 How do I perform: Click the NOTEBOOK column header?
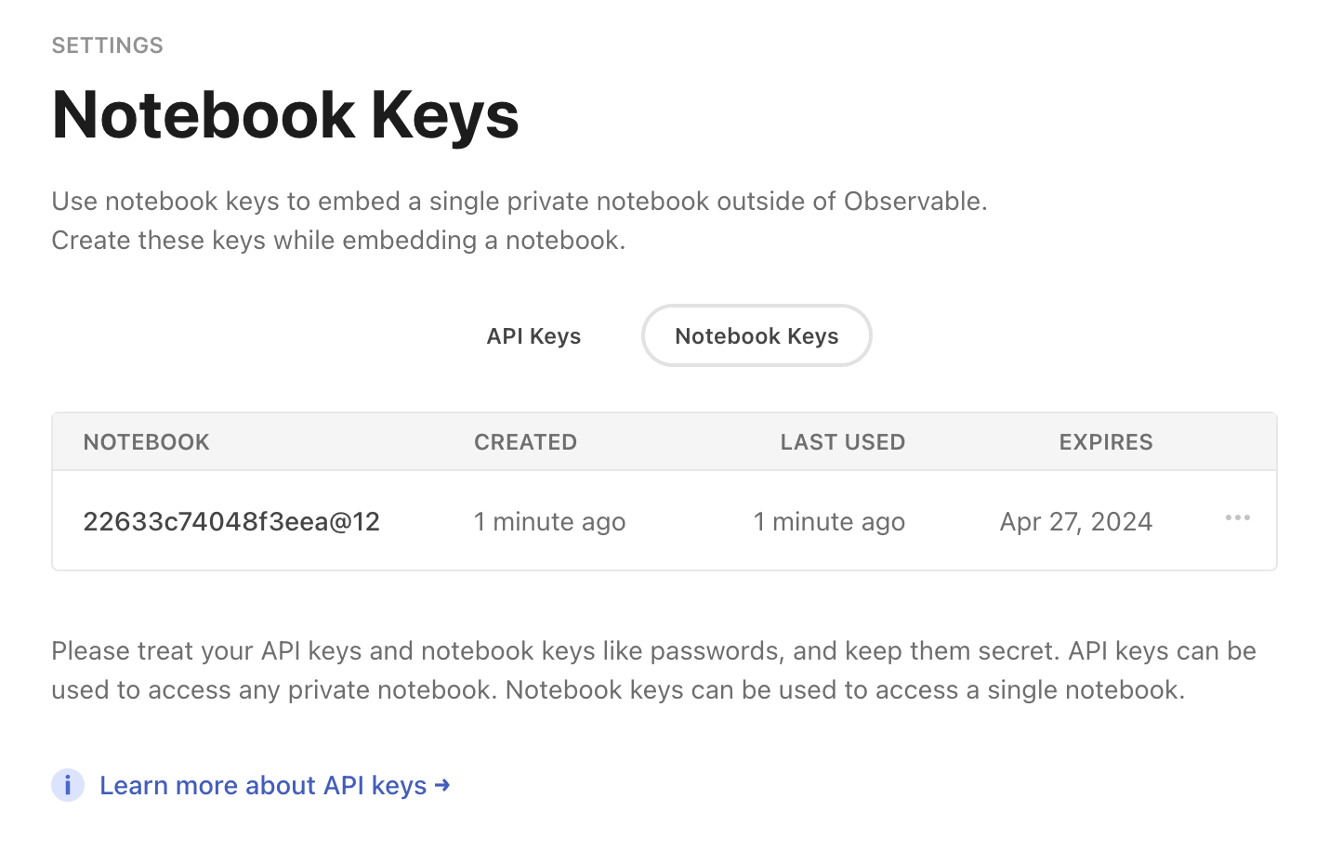click(x=146, y=441)
